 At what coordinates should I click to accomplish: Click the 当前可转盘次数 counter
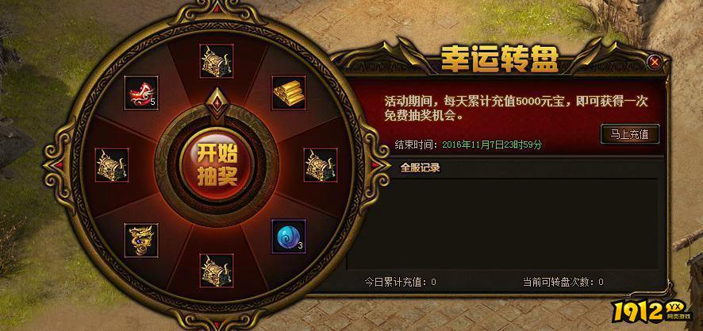click(563, 282)
